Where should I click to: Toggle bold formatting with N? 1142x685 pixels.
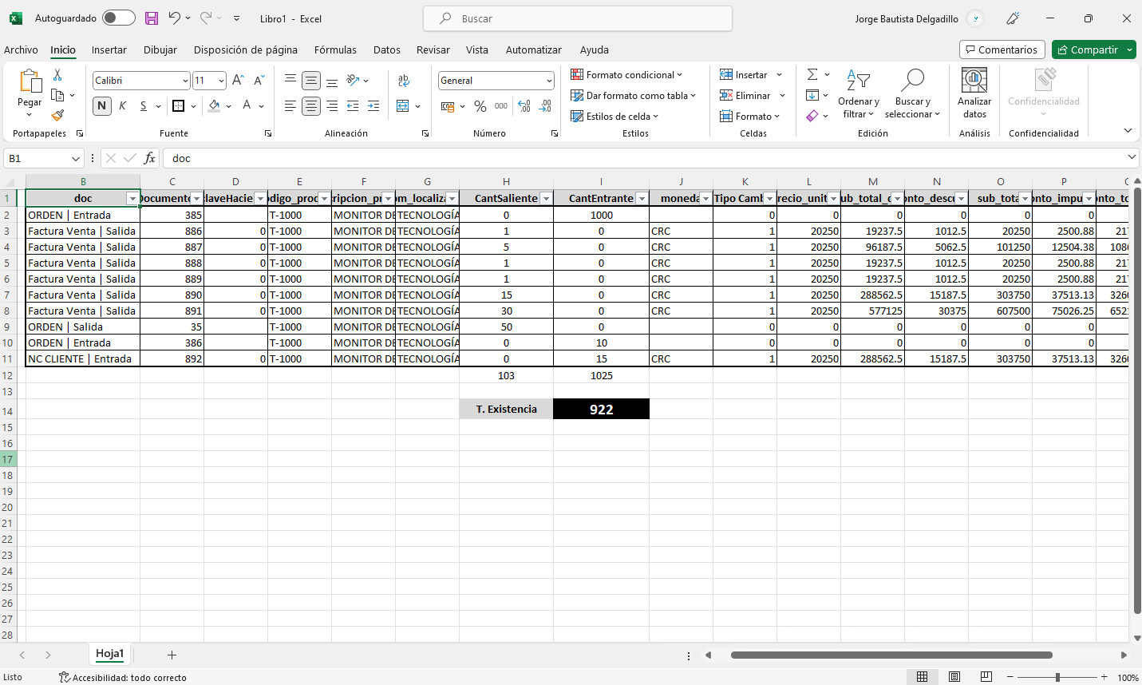click(101, 105)
